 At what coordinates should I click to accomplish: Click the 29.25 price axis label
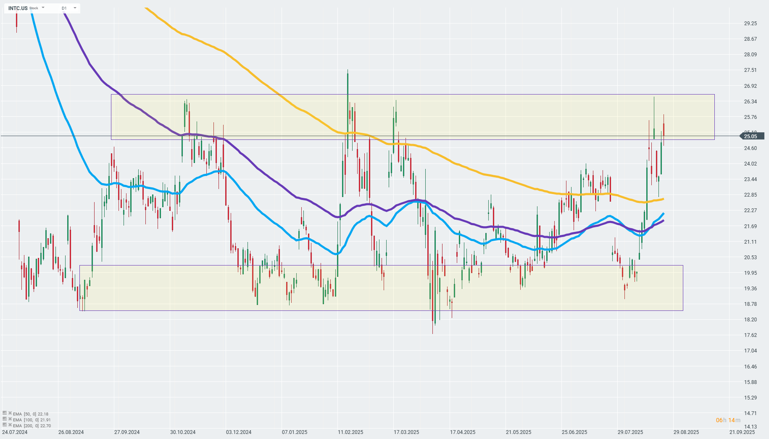click(x=751, y=24)
